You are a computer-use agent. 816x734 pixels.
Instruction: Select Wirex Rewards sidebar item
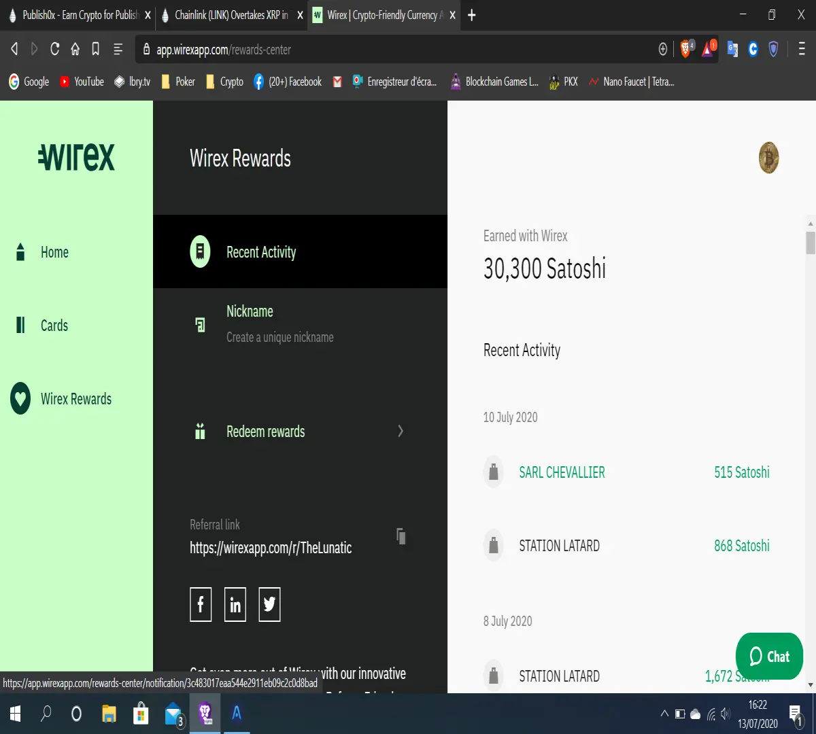(61, 399)
